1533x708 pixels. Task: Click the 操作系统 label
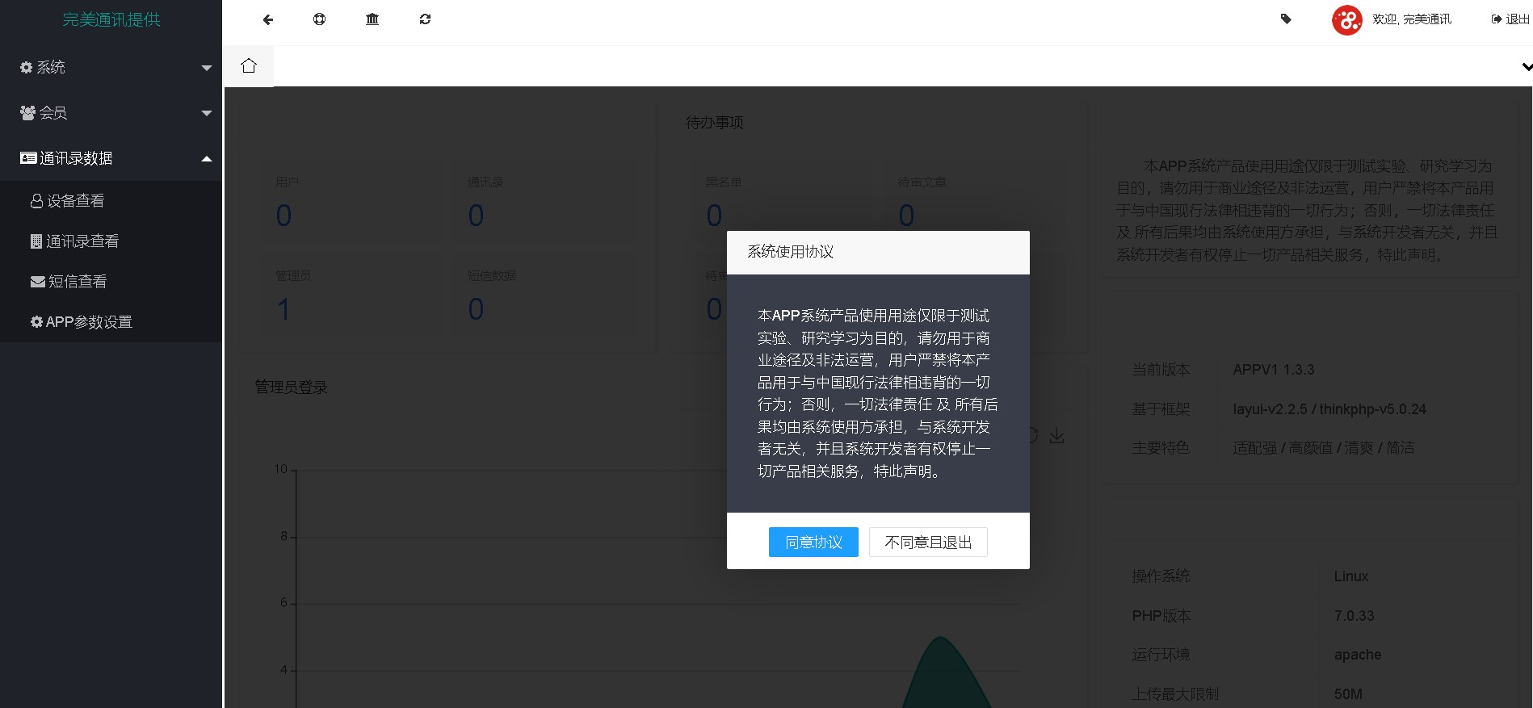(1161, 576)
